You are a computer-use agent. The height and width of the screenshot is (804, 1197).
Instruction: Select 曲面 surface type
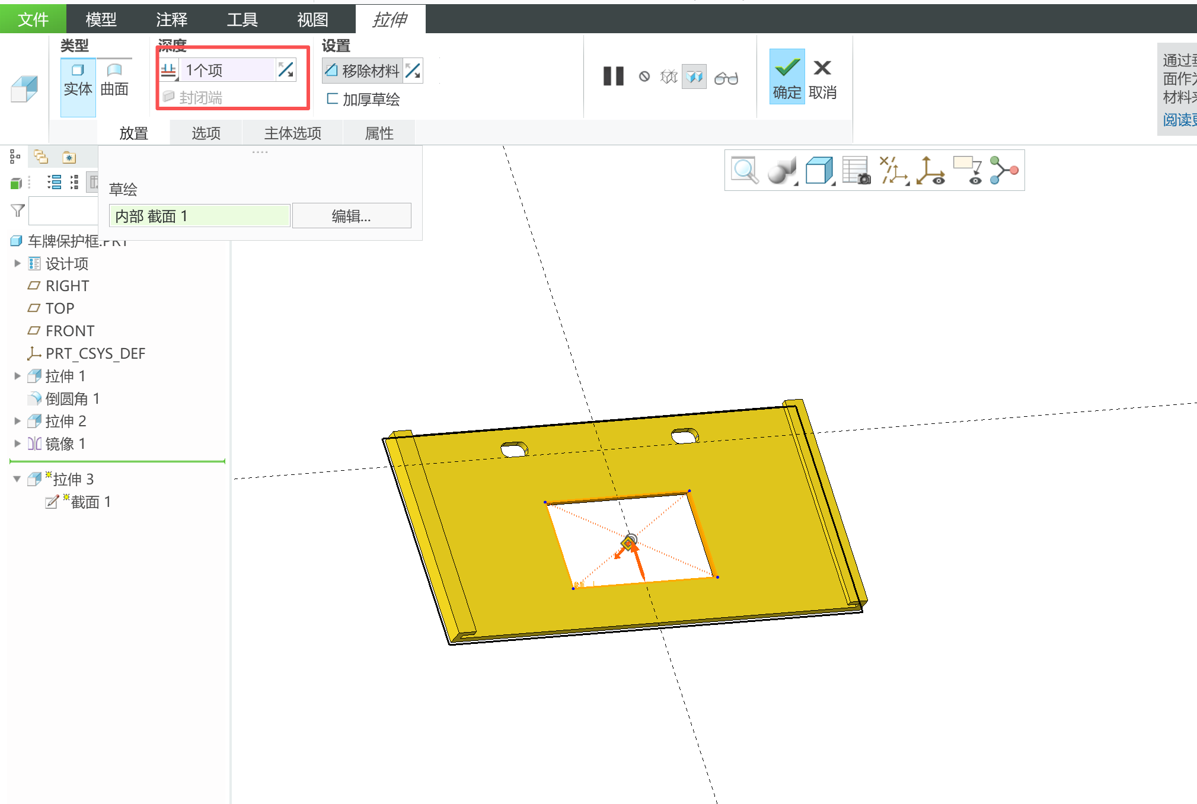tap(114, 79)
